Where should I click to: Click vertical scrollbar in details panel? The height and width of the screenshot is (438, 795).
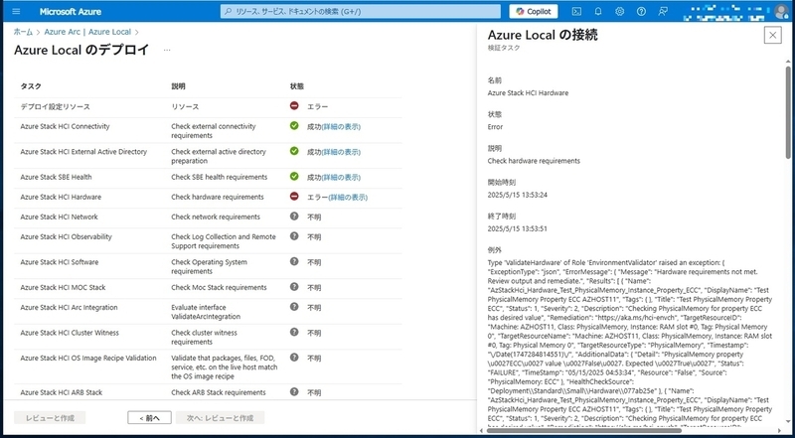(788, 111)
